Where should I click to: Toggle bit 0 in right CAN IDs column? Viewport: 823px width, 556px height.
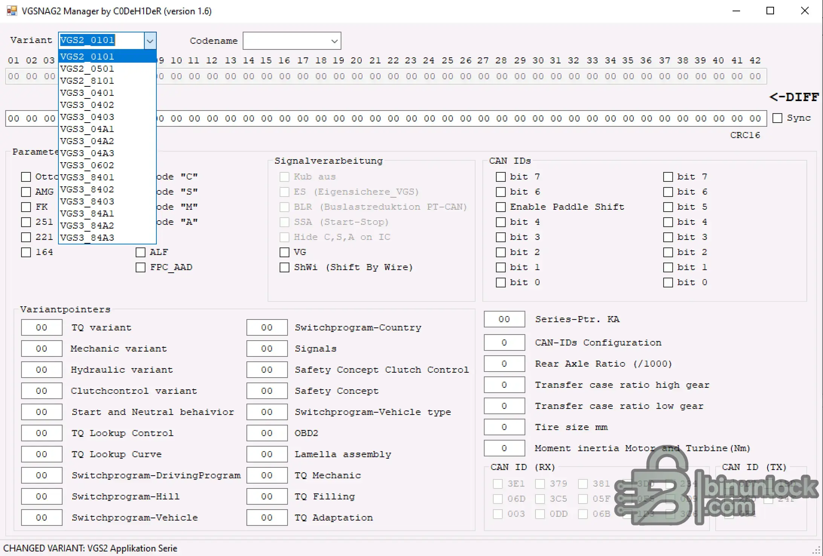pyautogui.click(x=668, y=283)
